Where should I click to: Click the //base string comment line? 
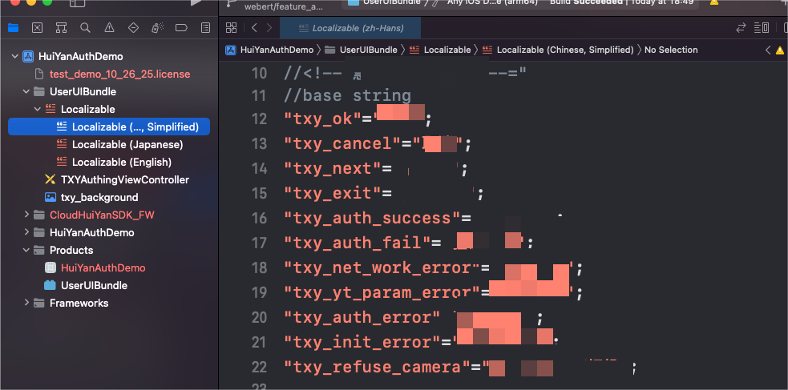(347, 94)
